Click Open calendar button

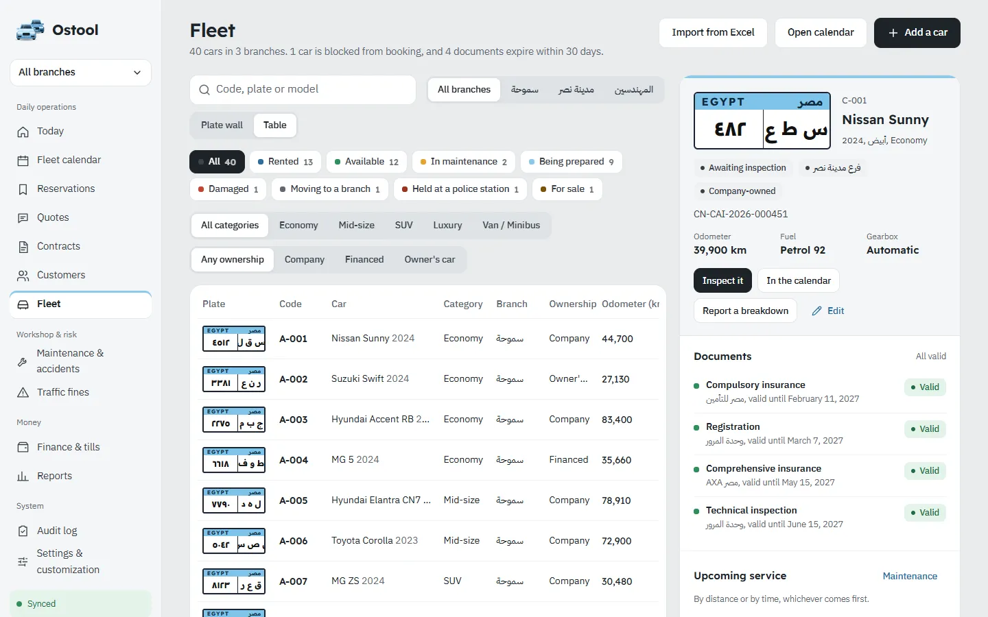click(x=821, y=33)
